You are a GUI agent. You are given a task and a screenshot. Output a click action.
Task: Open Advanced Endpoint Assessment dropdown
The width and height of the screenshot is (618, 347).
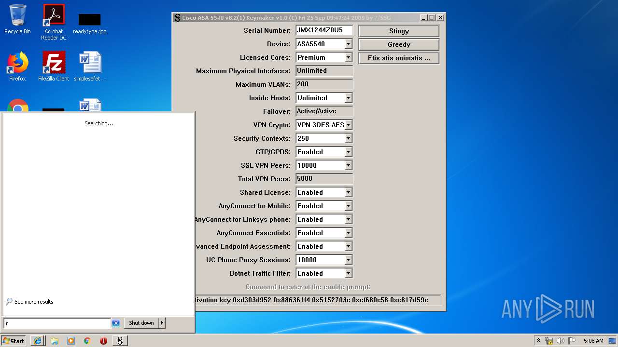click(349, 246)
